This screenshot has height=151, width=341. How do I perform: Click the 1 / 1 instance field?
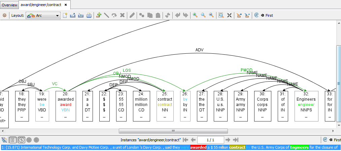(x=210, y=140)
